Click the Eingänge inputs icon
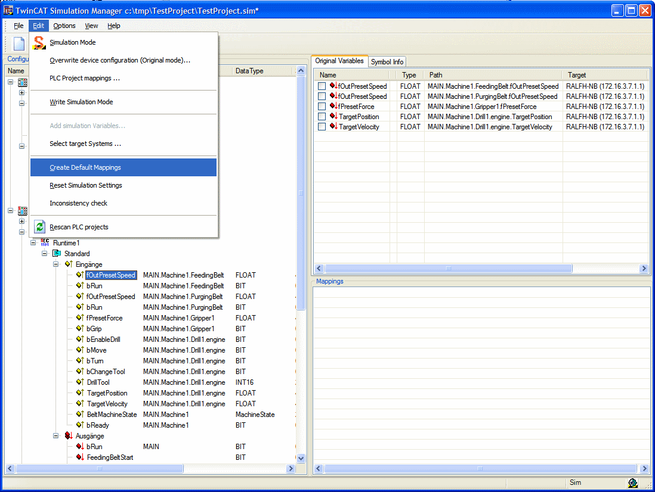Viewport: 655px width, 492px height. click(x=69, y=264)
